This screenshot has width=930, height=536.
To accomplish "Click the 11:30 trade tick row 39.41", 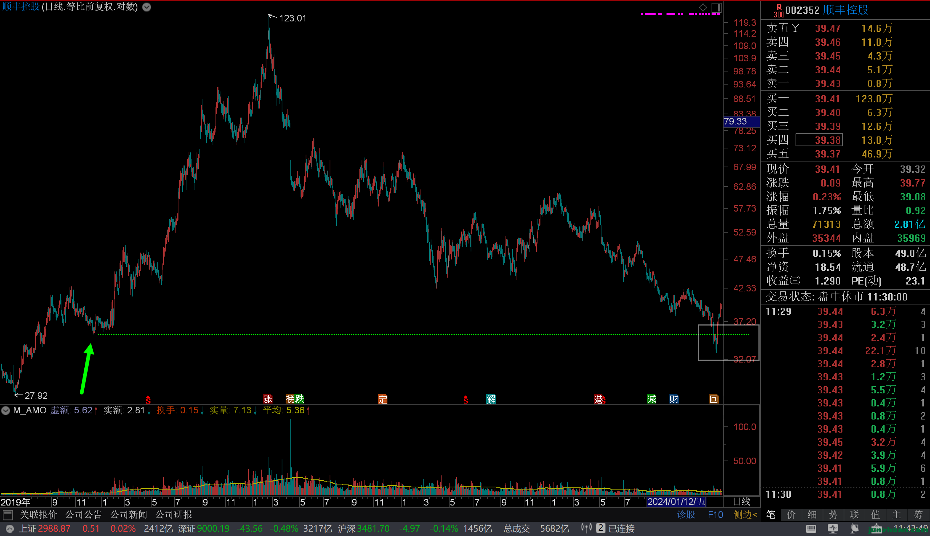I will (845, 494).
